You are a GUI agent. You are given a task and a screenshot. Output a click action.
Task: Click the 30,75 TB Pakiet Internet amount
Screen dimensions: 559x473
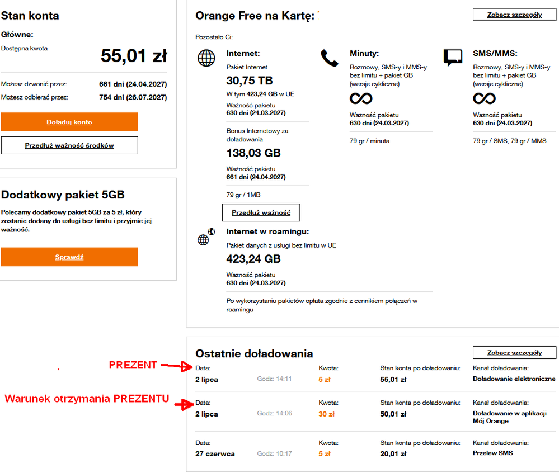point(250,81)
